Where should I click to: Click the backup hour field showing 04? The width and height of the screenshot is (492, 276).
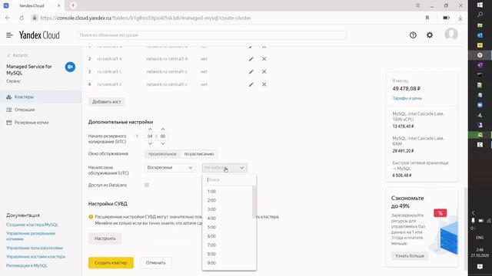[150, 136]
